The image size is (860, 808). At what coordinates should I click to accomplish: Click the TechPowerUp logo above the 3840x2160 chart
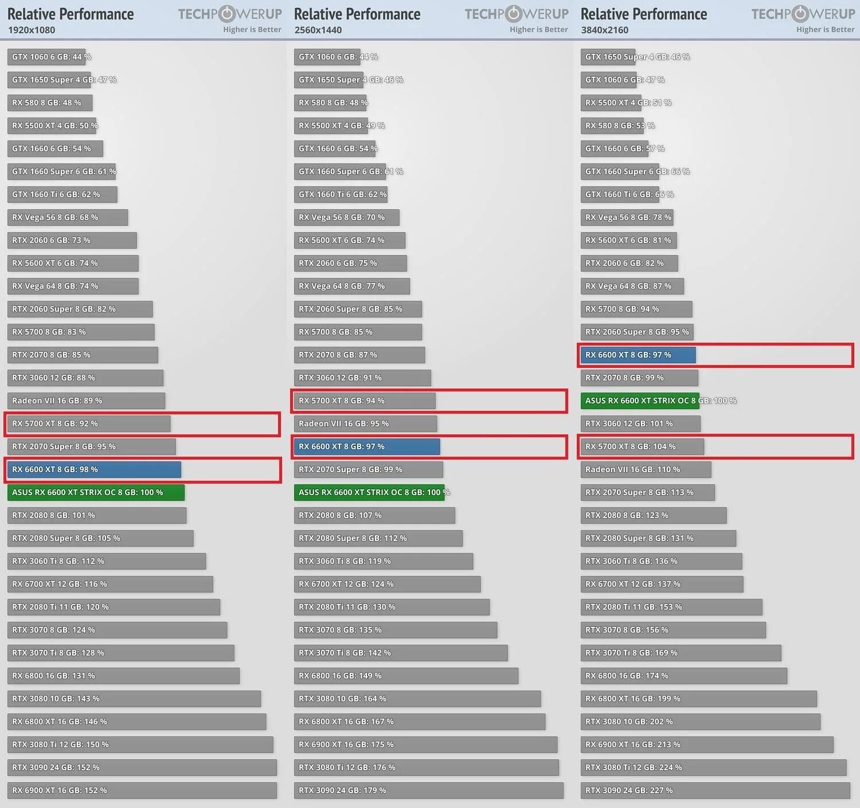803,14
